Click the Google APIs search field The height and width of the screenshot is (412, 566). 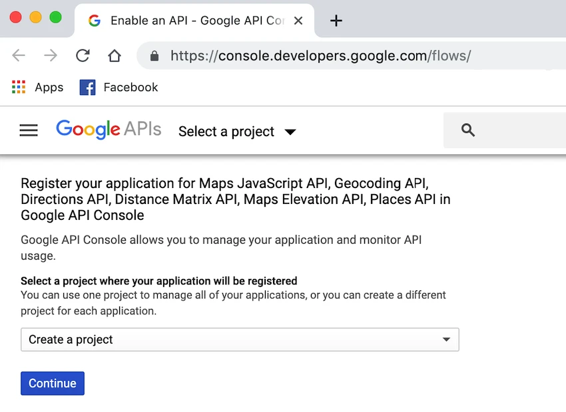click(x=505, y=130)
